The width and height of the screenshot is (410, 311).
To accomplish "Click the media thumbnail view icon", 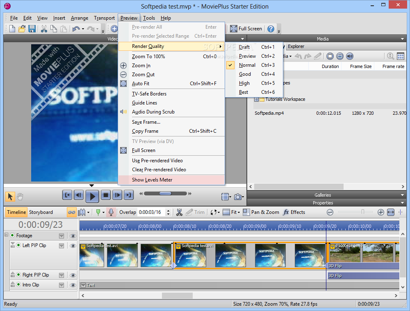I will [x=401, y=56].
